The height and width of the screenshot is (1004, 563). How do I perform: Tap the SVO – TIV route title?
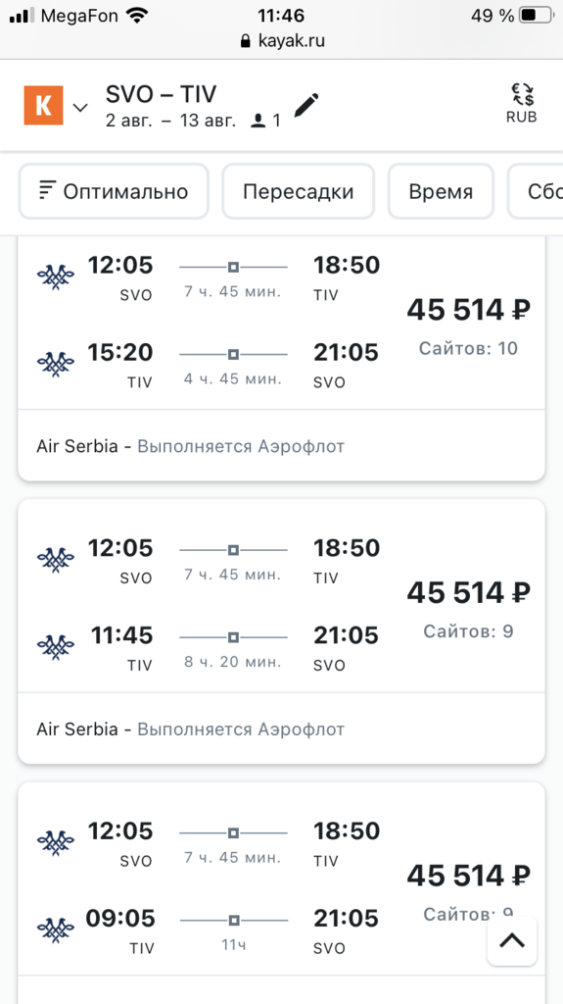161,94
